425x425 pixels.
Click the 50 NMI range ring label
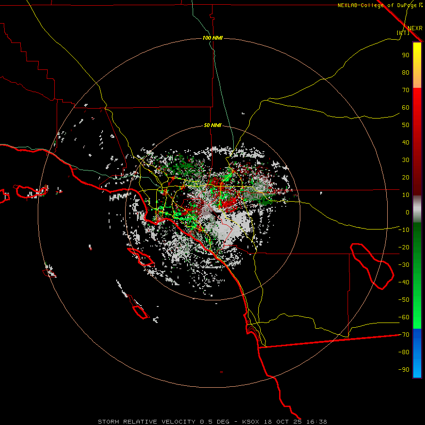(x=212, y=125)
